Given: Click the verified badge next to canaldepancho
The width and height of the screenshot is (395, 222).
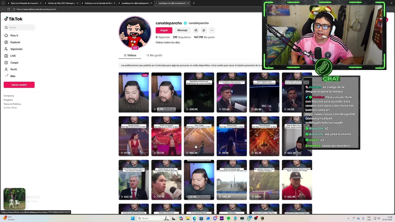Looking at the screenshot, I should 185,23.
